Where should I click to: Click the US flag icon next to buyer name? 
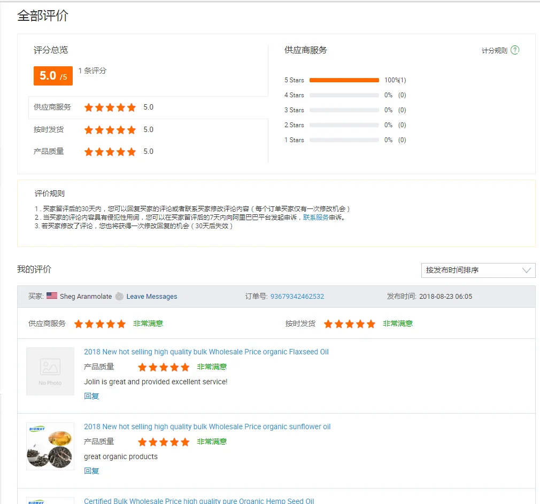(x=52, y=296)
